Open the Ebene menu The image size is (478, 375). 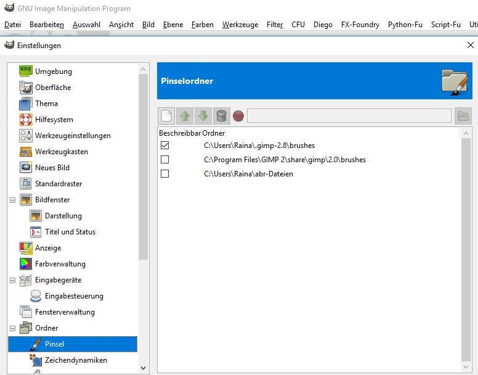pos(173,25)
